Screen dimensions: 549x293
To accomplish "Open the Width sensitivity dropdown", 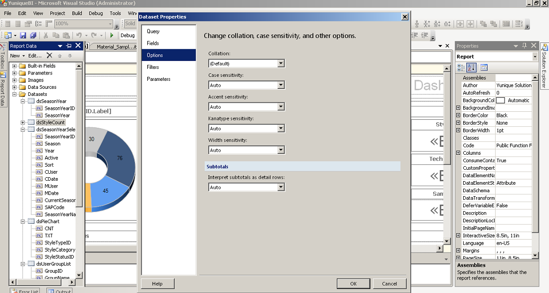I will coord(281,150).
